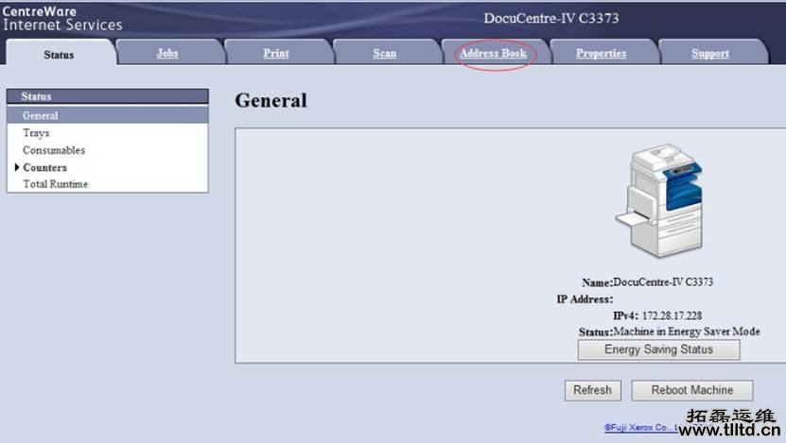The image size is (786, 443).
Task: Follow the Fuji Xerox Co. copyright link
Action: coord(640,428)
